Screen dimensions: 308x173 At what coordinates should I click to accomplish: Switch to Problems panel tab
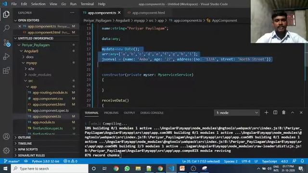click(111, 113)
